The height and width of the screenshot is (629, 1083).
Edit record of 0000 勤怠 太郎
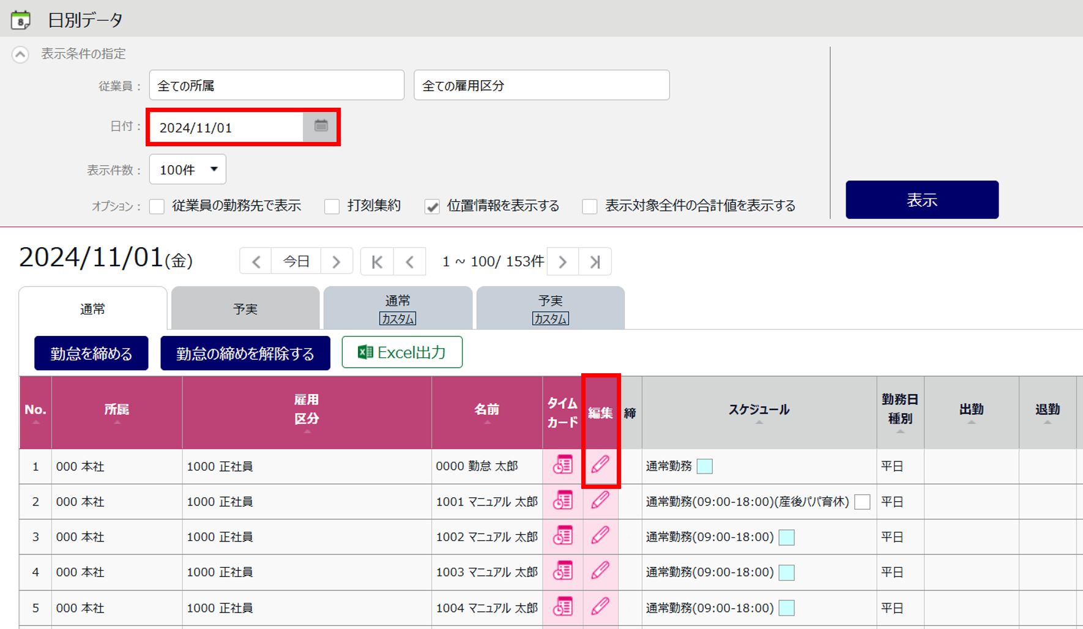pos(600,464)
